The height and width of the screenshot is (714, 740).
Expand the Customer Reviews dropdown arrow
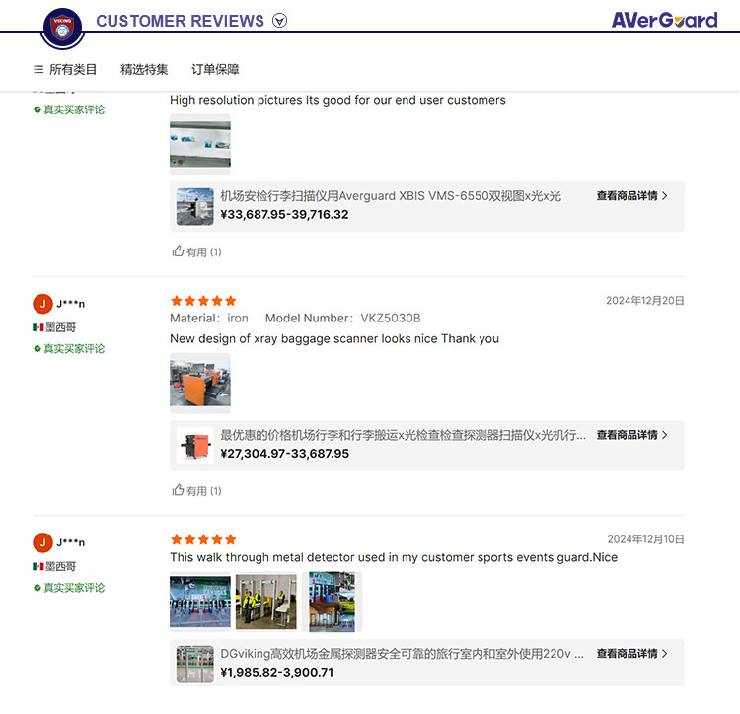(279, 21)
